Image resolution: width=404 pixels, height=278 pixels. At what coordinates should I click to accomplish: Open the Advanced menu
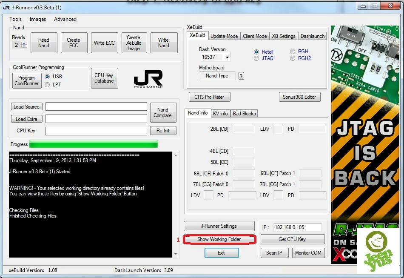pos(65,19)
